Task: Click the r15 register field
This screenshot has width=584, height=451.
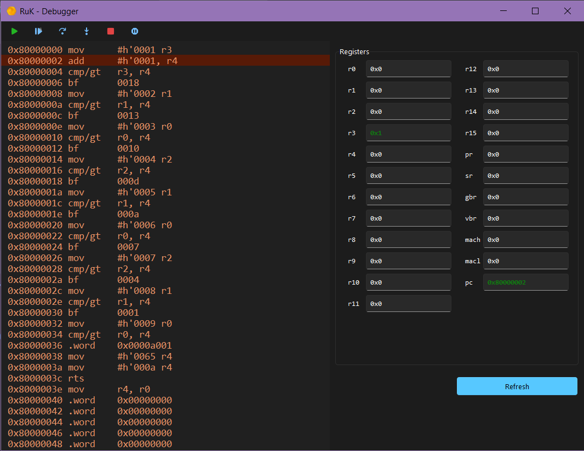Action: 525,133
